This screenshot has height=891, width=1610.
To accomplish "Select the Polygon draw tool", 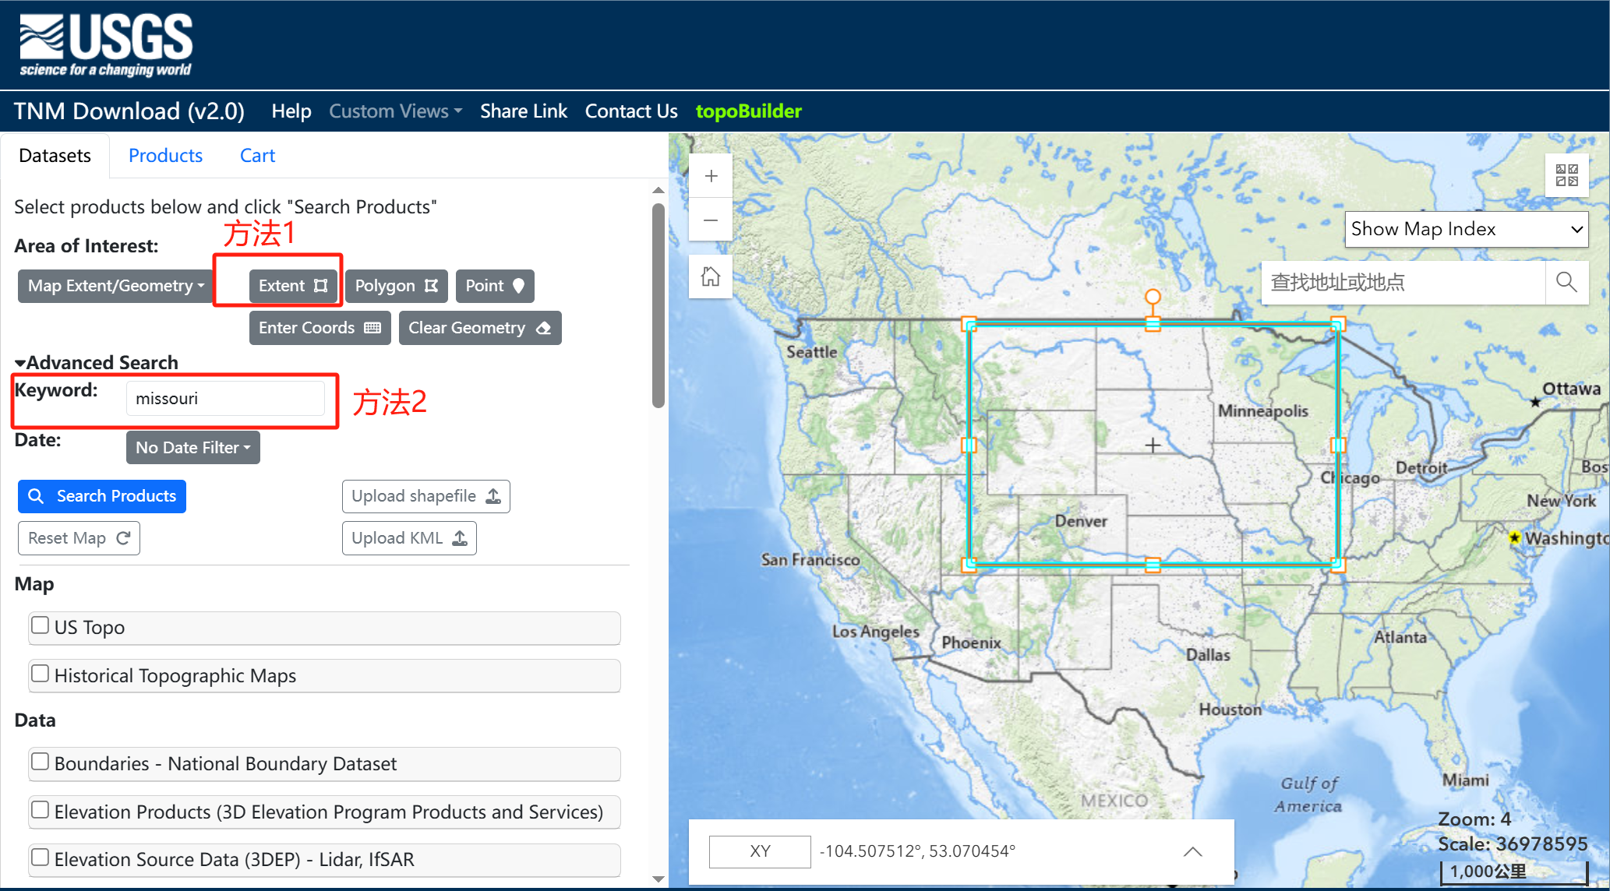I will click(396, 286).
